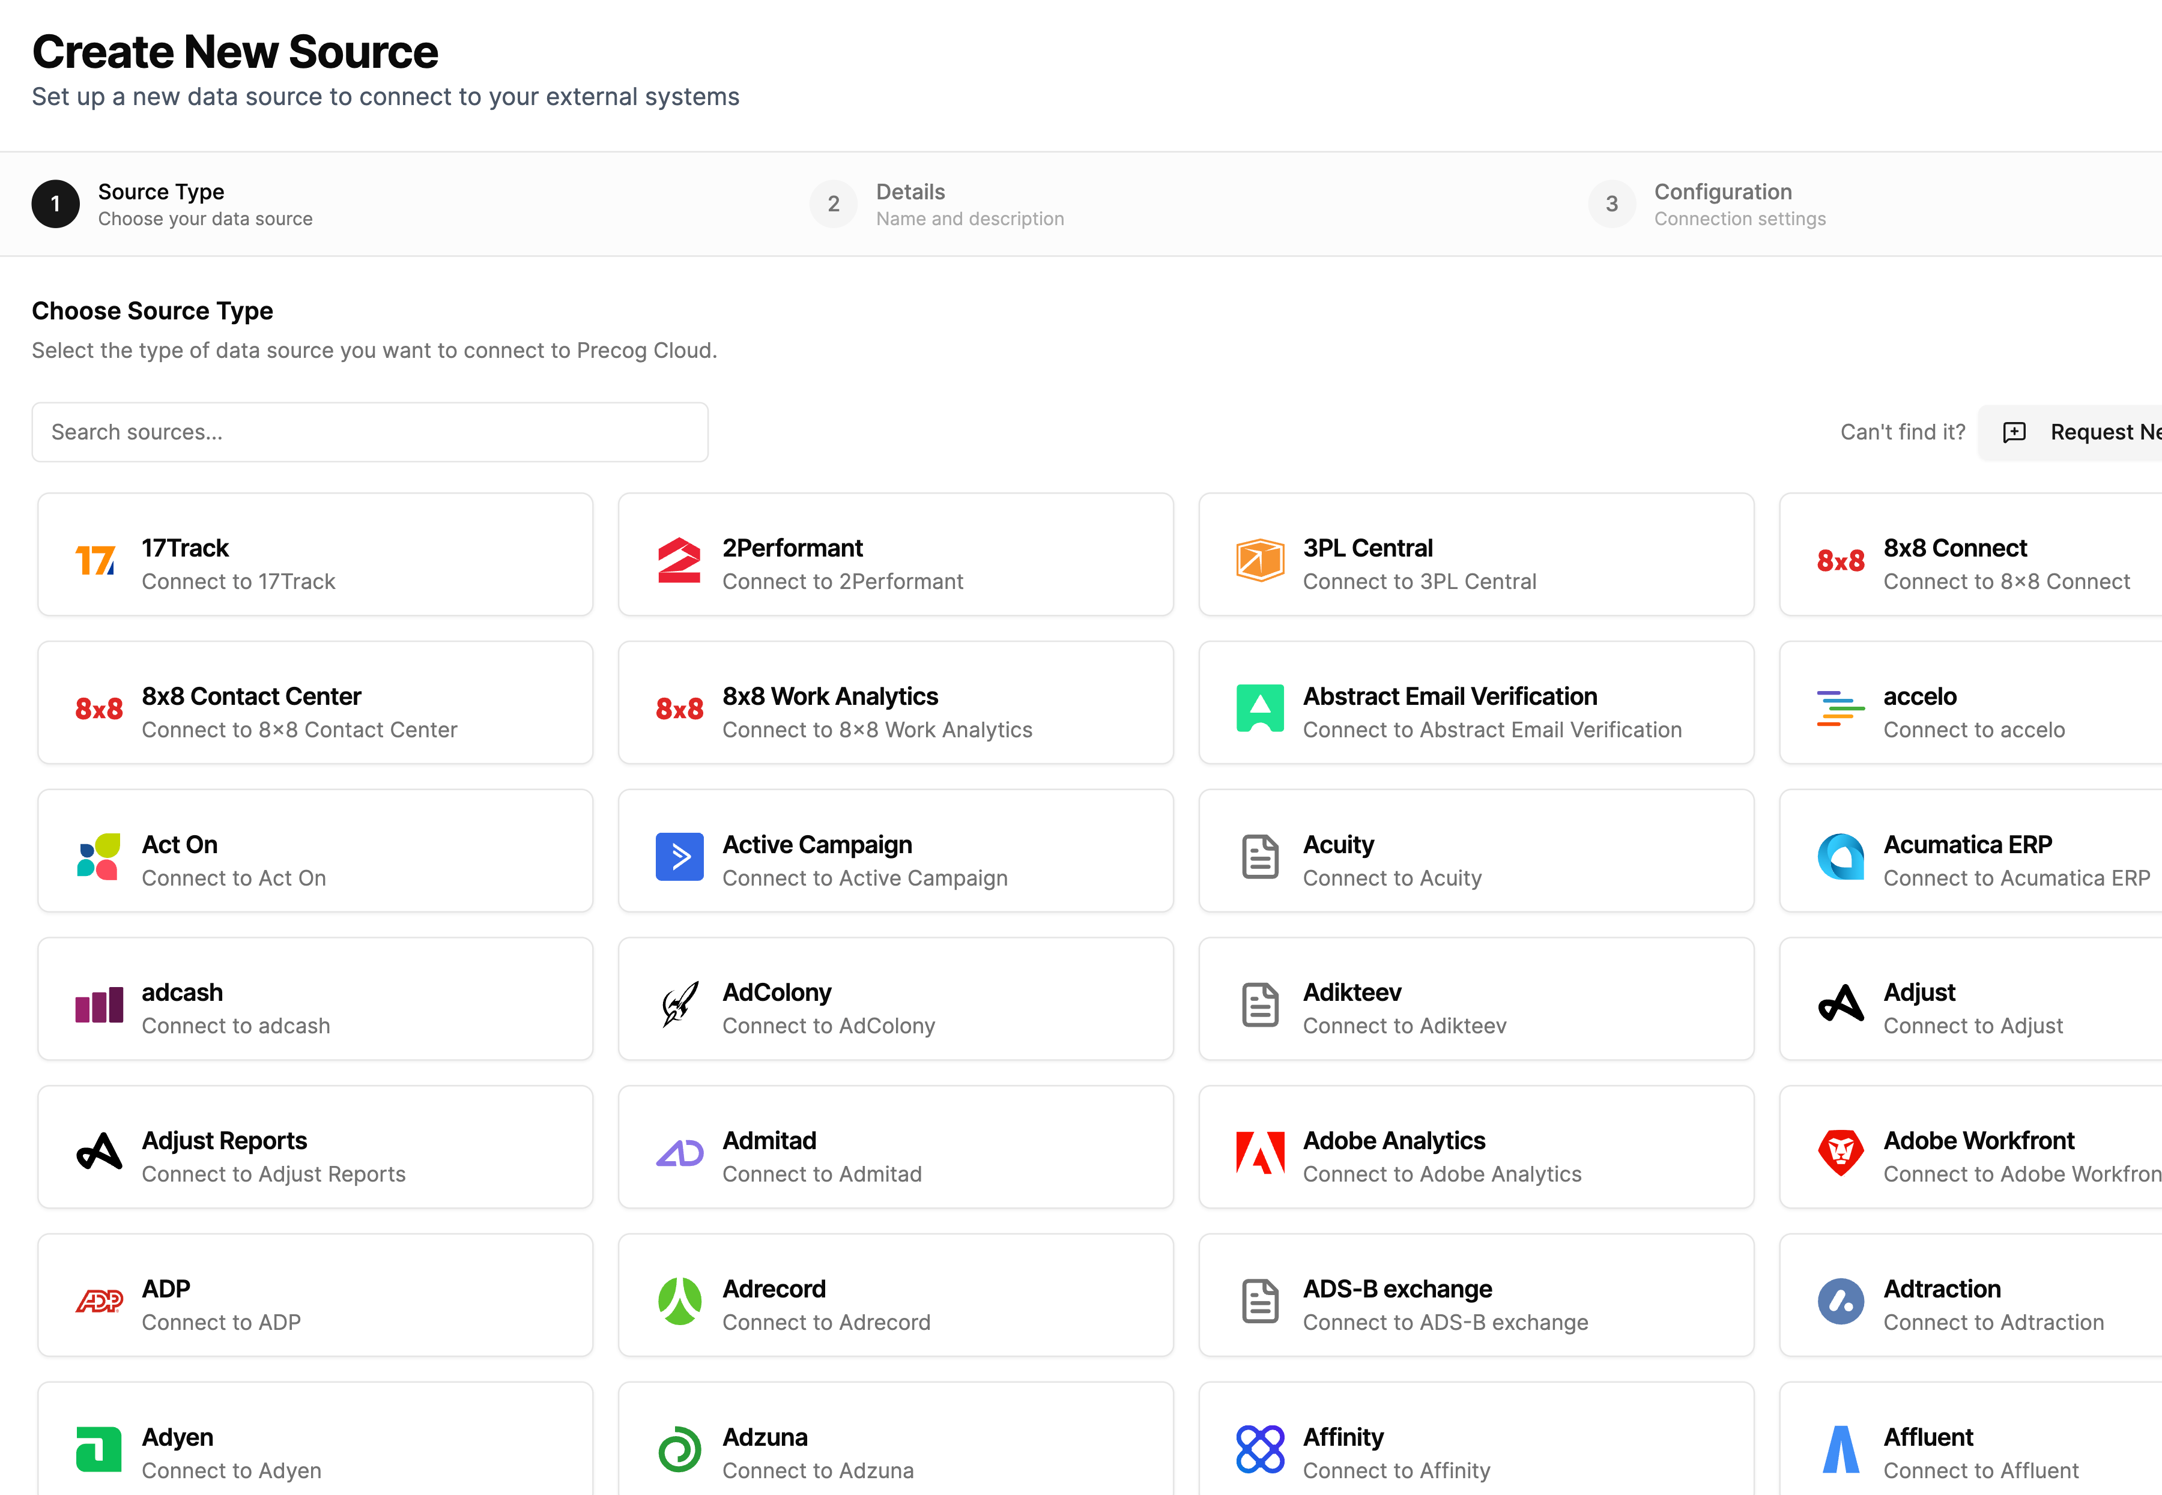Viewport: 2162px width, 1495px height.
Task: Go to step 3 Configuration
Action: (1722, 204)
